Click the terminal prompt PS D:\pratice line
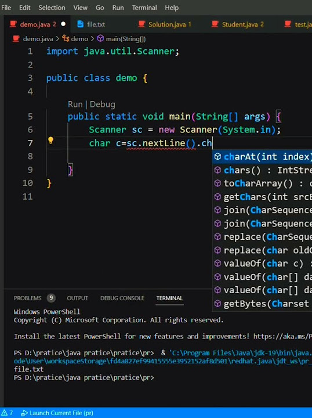Screen dimensions: 312x418 click(x=84, y=377)
